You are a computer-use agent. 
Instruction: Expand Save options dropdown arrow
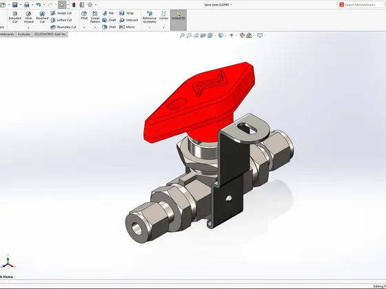coord(20,5)
